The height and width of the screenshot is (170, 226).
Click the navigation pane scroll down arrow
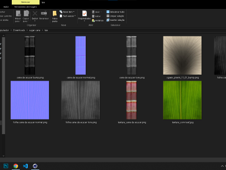coord(3,156)
